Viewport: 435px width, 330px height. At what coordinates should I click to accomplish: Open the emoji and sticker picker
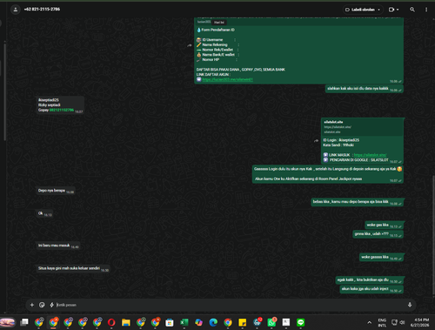(42, 305)
